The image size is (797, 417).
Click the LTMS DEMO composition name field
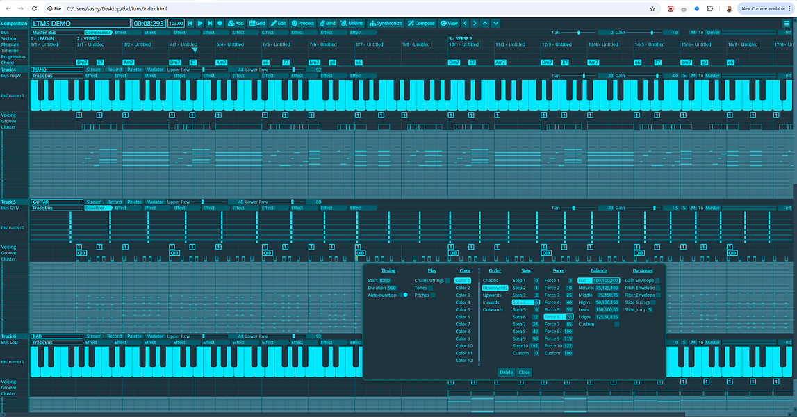81,24
